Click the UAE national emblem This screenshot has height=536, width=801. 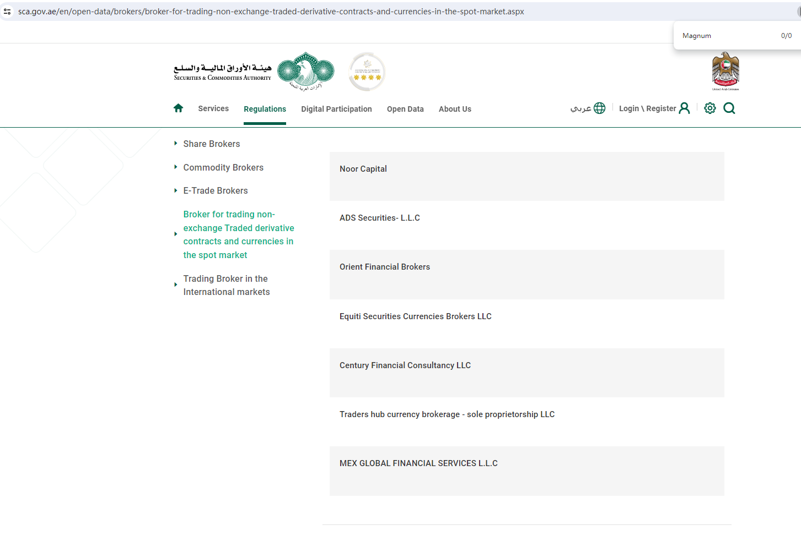coord(725,71)
